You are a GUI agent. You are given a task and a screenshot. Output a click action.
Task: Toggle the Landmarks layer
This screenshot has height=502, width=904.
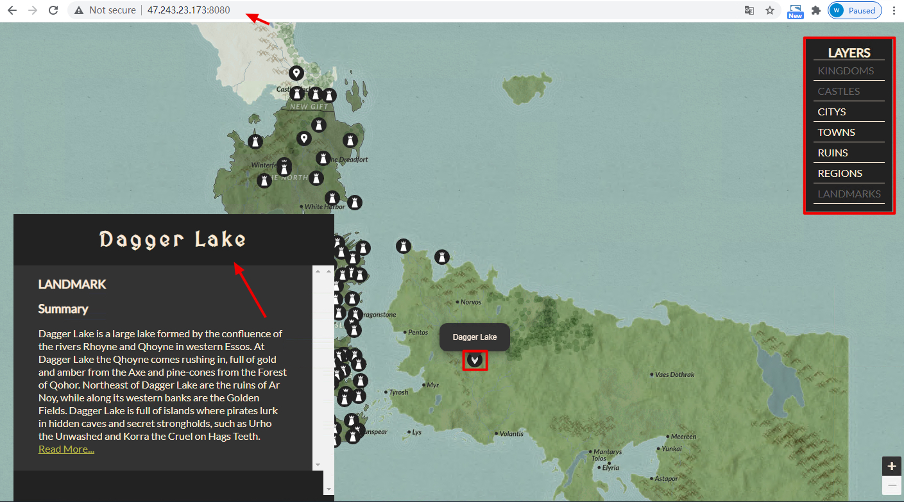(849, 194)
